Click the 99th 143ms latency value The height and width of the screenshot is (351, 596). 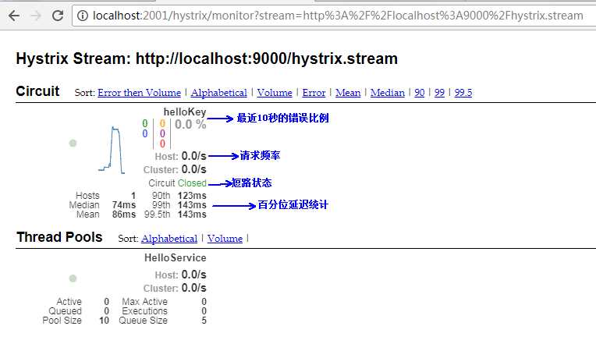pos(192,205)
